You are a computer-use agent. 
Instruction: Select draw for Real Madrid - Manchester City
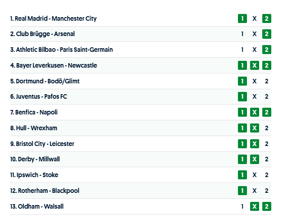(x=255, y=18)
